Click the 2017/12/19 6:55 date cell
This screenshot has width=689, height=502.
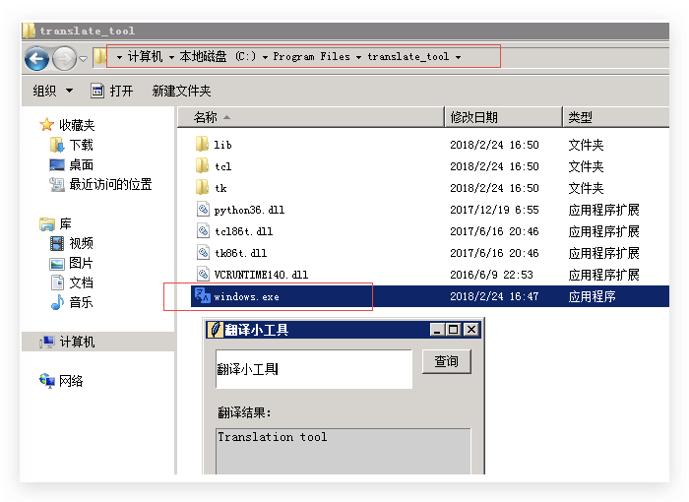click(x=494, y=210)
